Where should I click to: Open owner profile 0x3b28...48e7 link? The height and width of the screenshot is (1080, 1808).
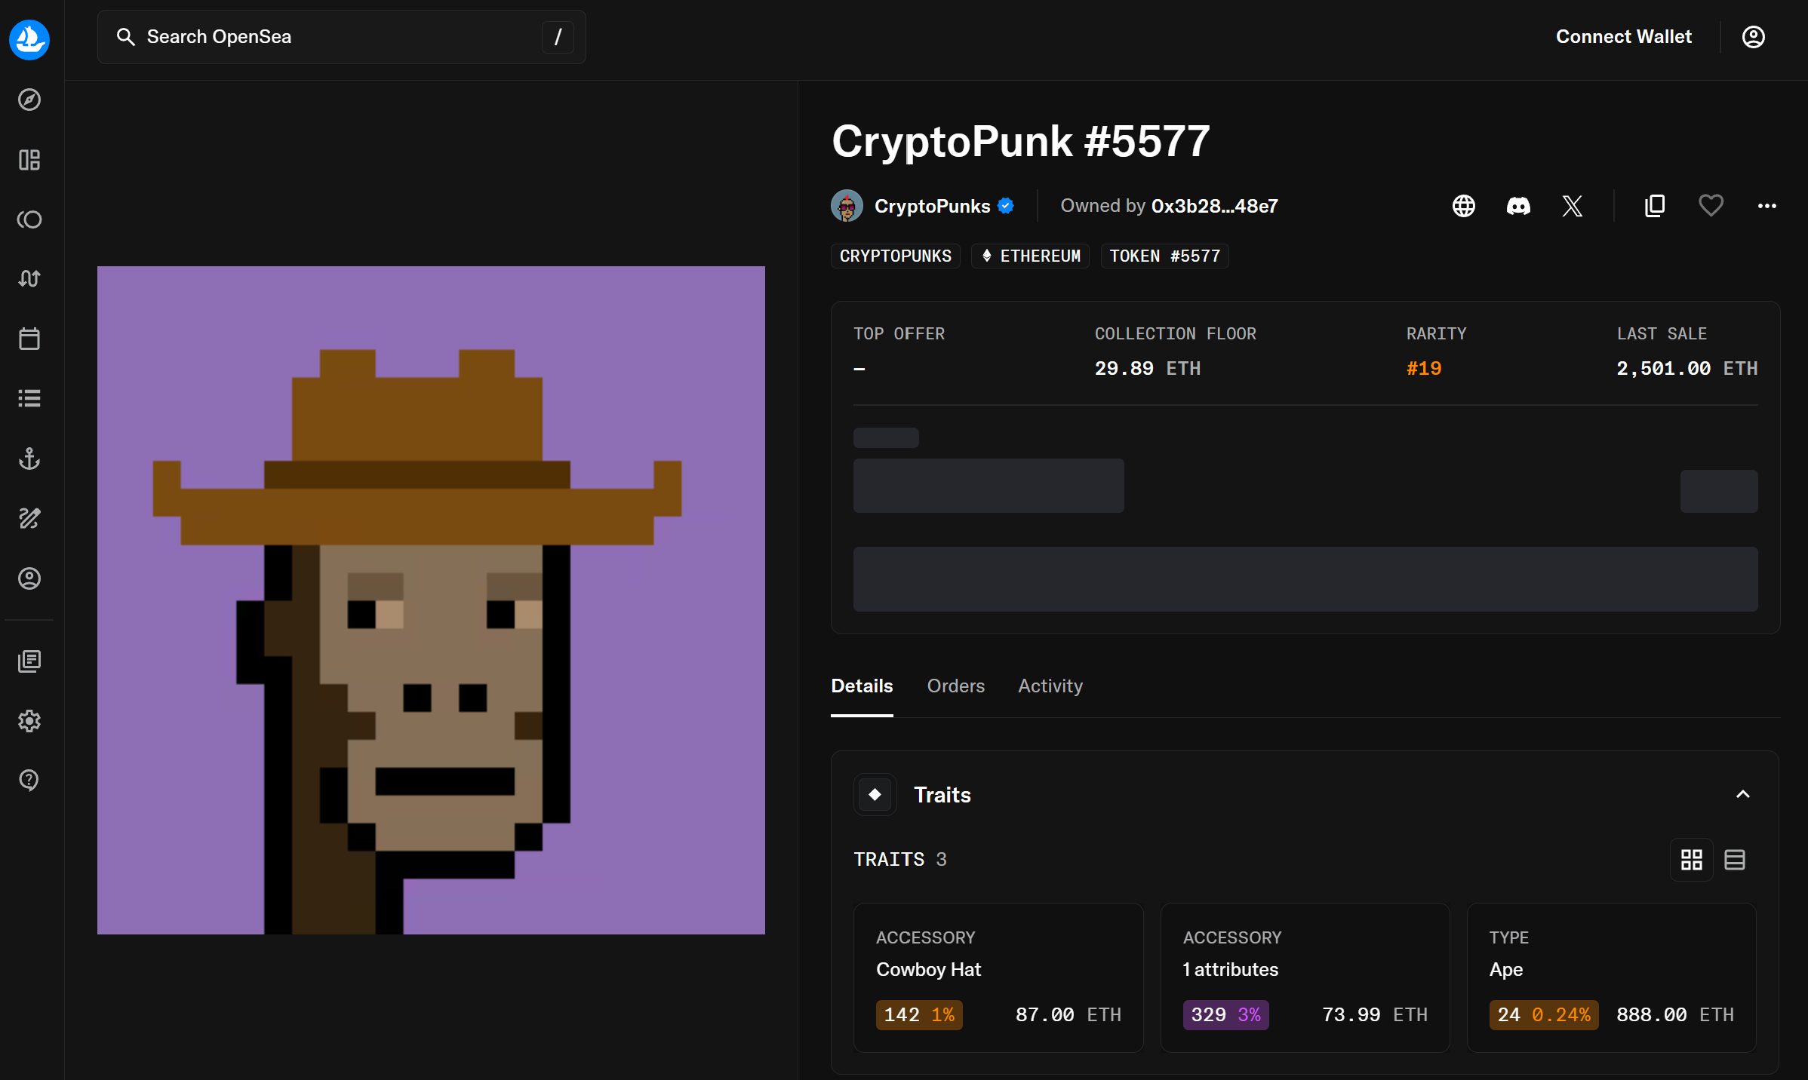(x=1213, y=205)
